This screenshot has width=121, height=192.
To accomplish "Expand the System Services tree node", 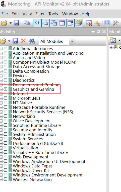I will pyautogui.click(x=1, y=139).
